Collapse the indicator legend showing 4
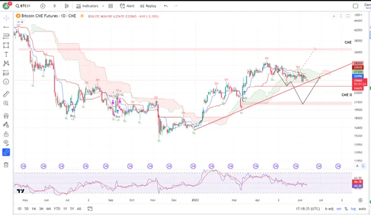371x215 pixels. point(20,22)
